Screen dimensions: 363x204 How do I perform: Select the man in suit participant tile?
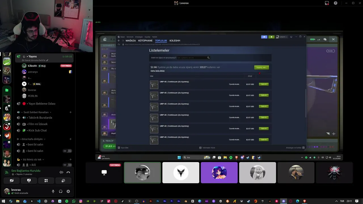[x=296, y=173]
